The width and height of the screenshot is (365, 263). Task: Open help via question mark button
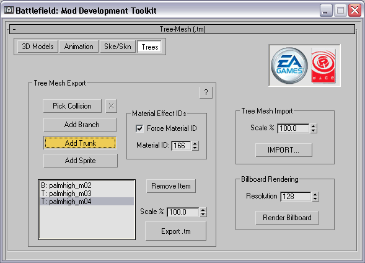(x=206, y=92)
